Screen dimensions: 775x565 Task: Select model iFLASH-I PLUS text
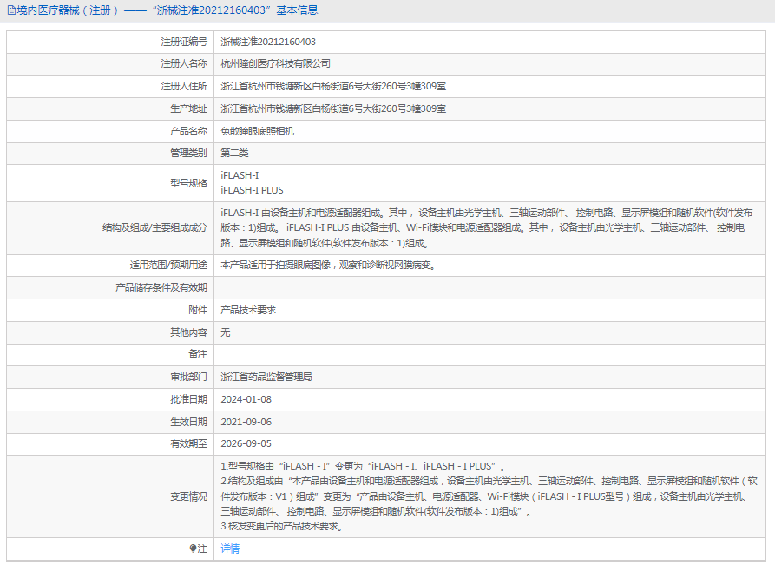pos(252,190)
